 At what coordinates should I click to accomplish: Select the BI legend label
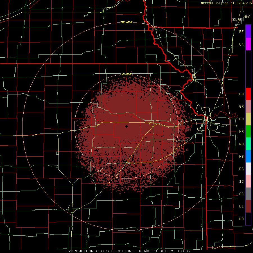tap(241, 206)
